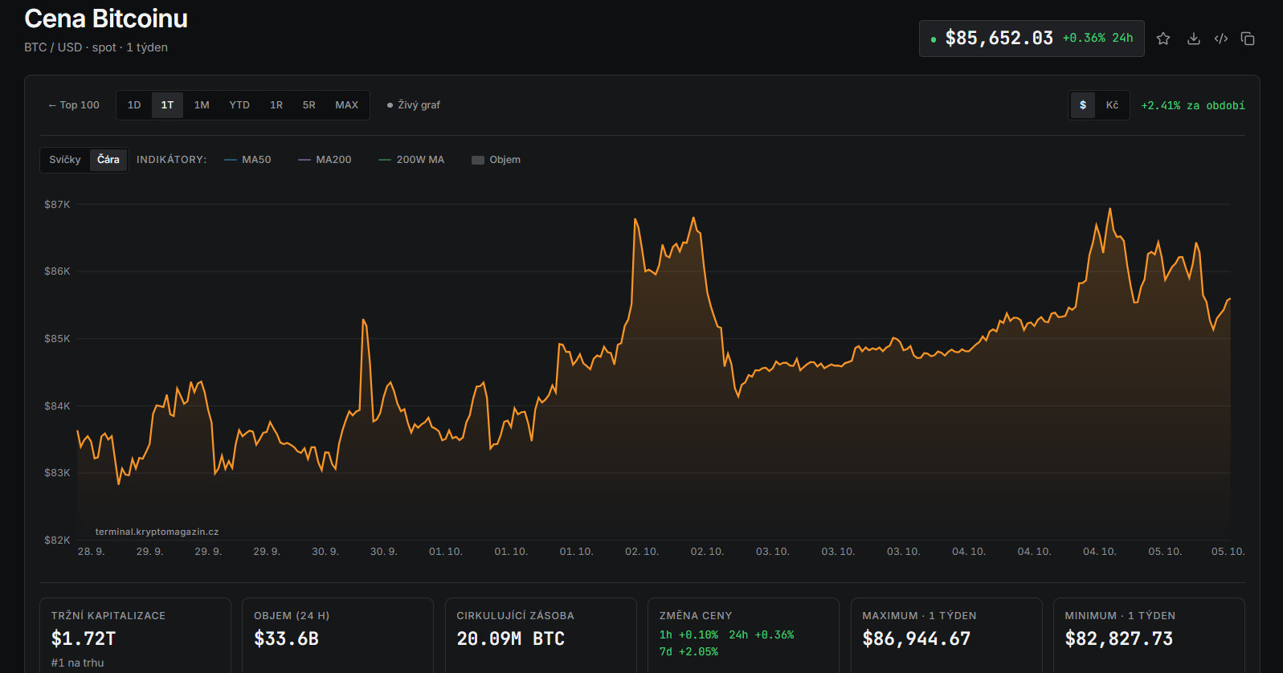Toggle the Objem volume indicator
The height and width of the screenshot is (673, 1283).
tap(496, 160)
